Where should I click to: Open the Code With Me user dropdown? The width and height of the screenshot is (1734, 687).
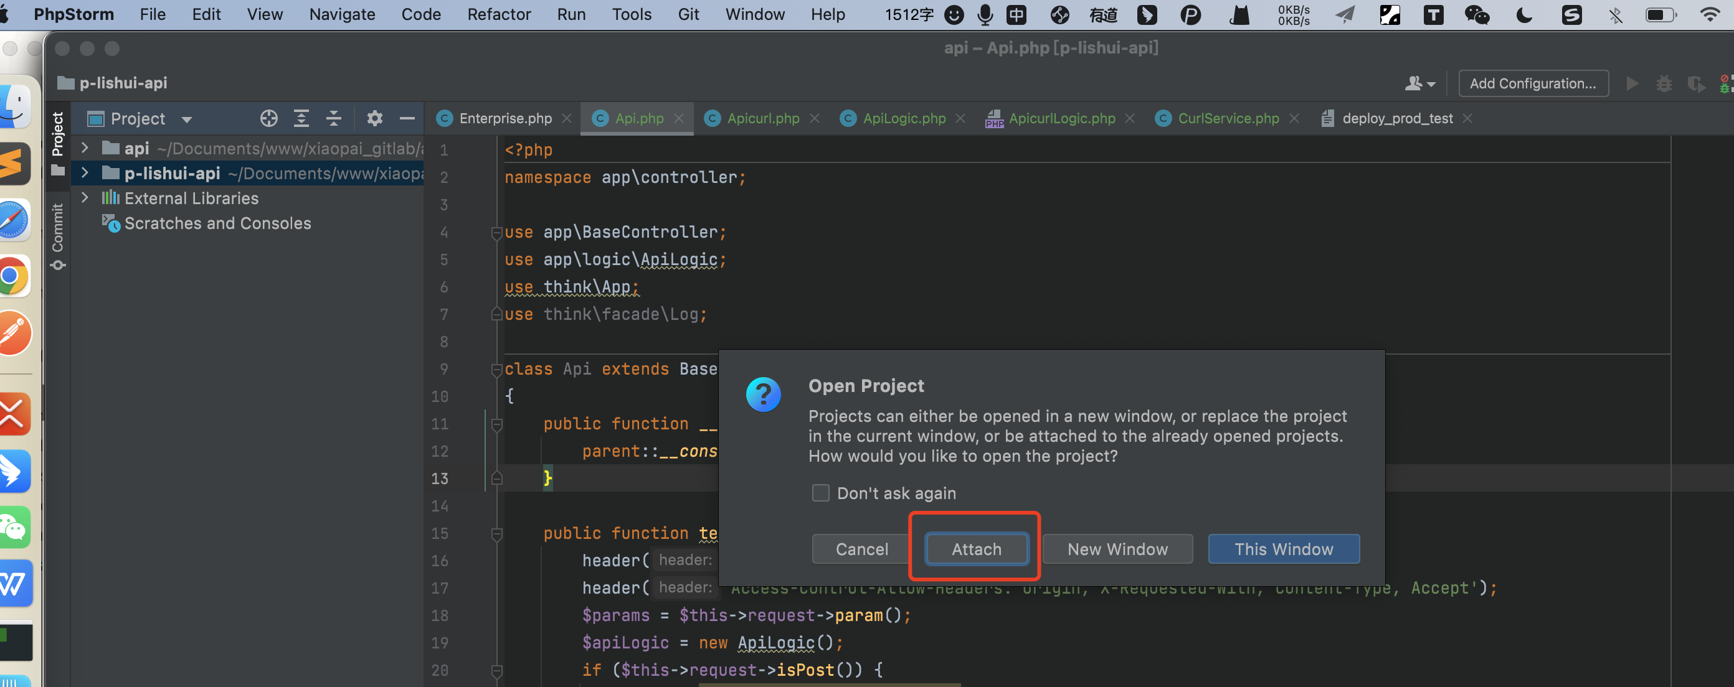click(1420, 83)
